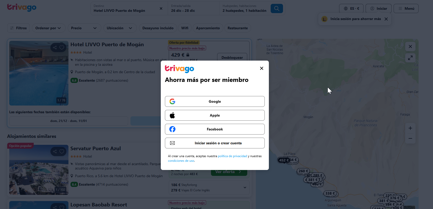Open the Huéspedes, habitaciones selector
This screenshot has height=209, width=433.
coord(244,8)
